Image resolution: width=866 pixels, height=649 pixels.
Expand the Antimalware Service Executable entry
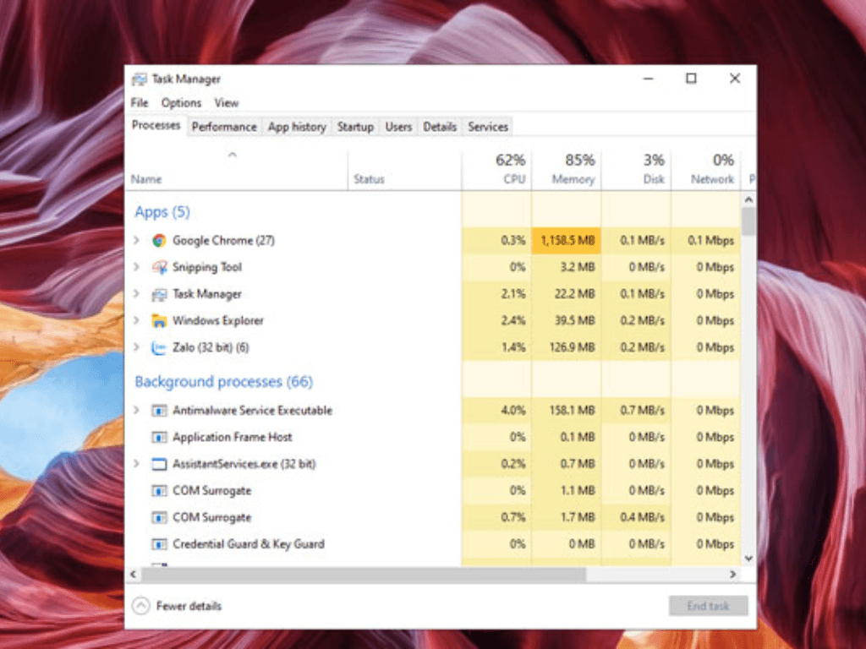point(136,411)
